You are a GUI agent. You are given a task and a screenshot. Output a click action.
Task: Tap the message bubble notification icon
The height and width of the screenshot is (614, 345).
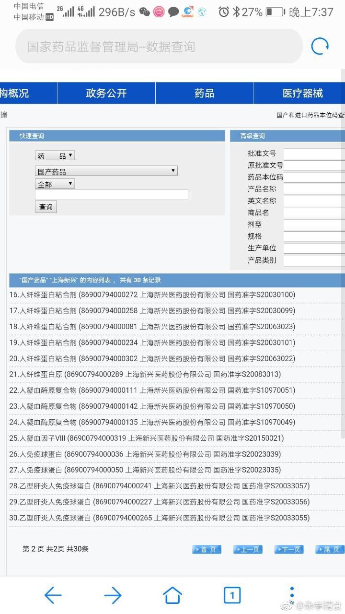(173, 12)
